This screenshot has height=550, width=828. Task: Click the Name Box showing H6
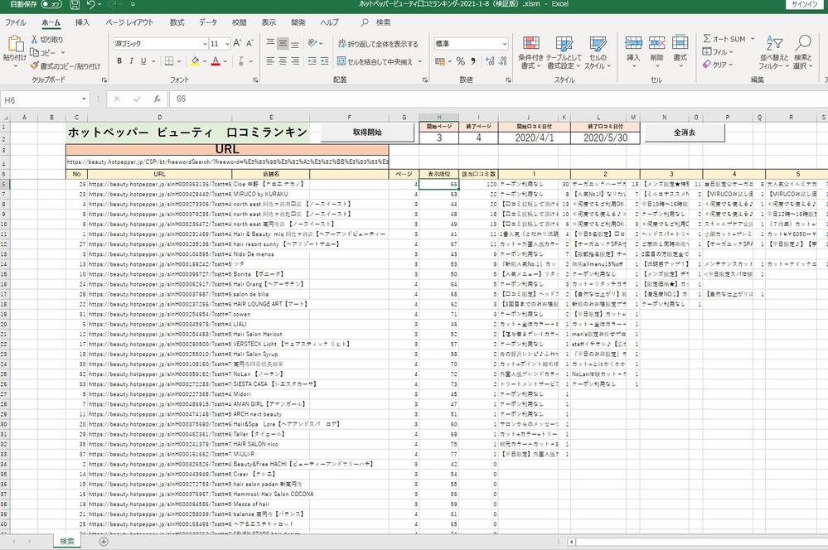pos(46,99)
